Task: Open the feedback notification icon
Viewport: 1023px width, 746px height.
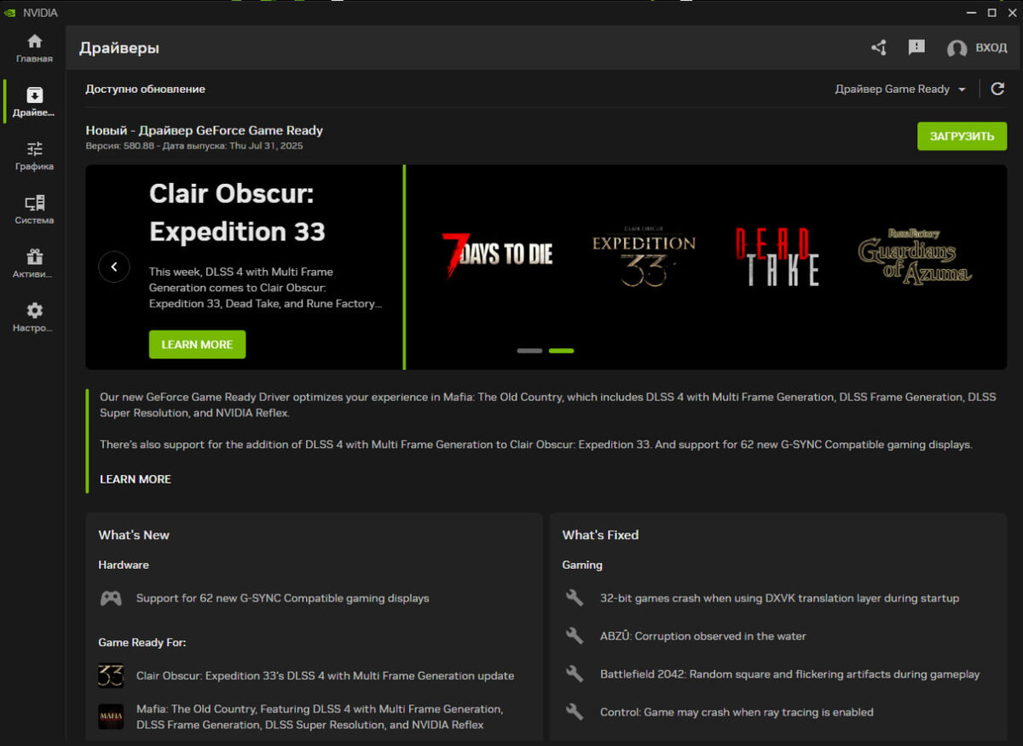Action: (x=916, y=48)
